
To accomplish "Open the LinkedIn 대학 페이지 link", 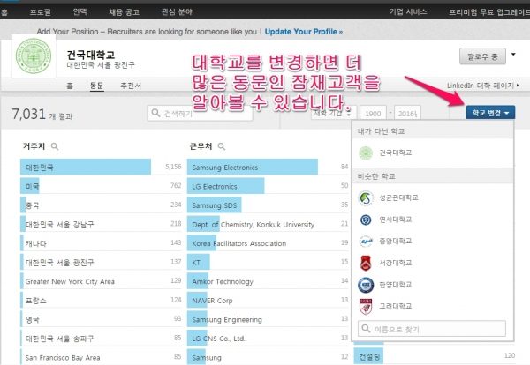I will [x=482, y=86].
